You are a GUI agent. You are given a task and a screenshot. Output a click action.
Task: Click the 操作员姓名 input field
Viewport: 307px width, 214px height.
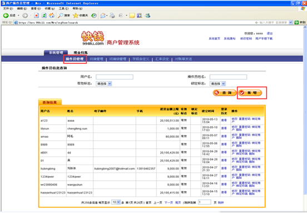(x=228, y=77)
